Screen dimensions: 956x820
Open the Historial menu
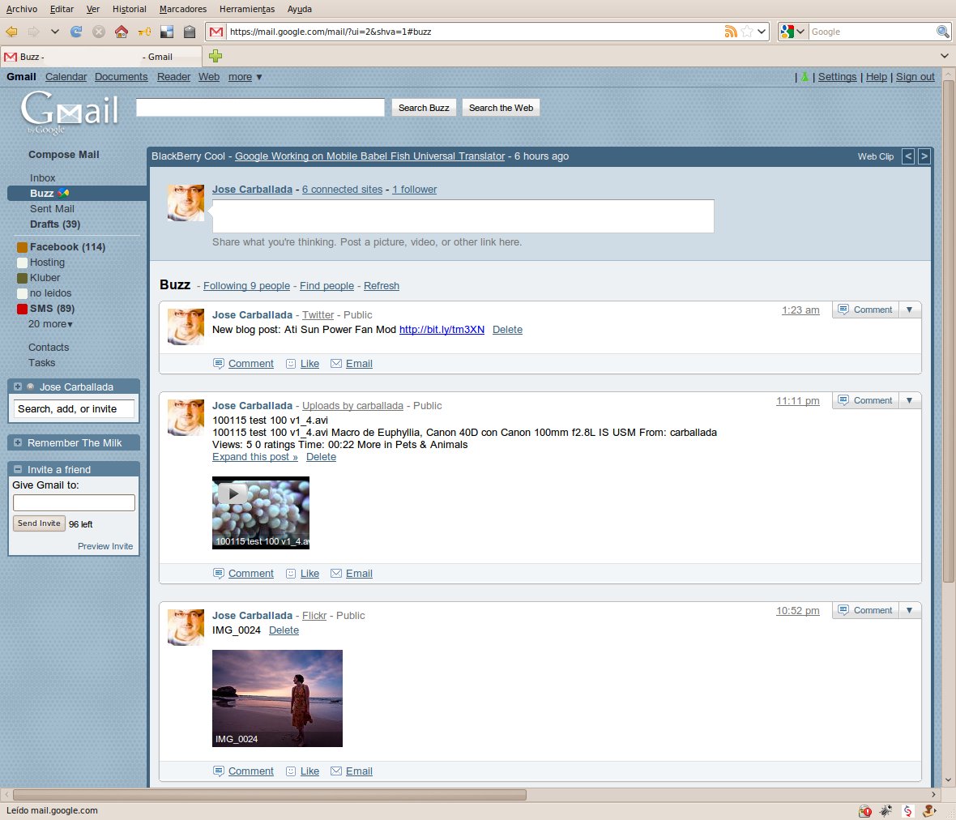tap(130, 9)
